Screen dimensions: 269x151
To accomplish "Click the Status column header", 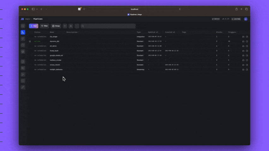I will 37,32.
